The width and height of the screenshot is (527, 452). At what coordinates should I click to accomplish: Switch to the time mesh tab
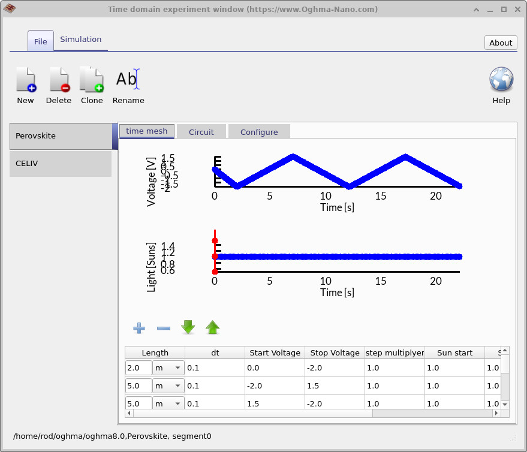pyautogui.click(x=146, y=131)
